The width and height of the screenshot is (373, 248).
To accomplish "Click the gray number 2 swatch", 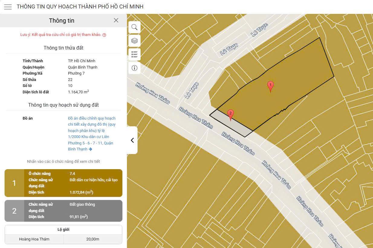I will click(14, 211).
